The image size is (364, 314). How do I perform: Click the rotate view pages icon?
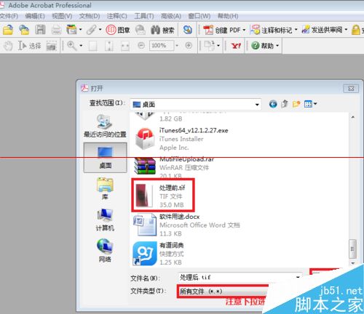pyautogui.click(x=210, y=46)
